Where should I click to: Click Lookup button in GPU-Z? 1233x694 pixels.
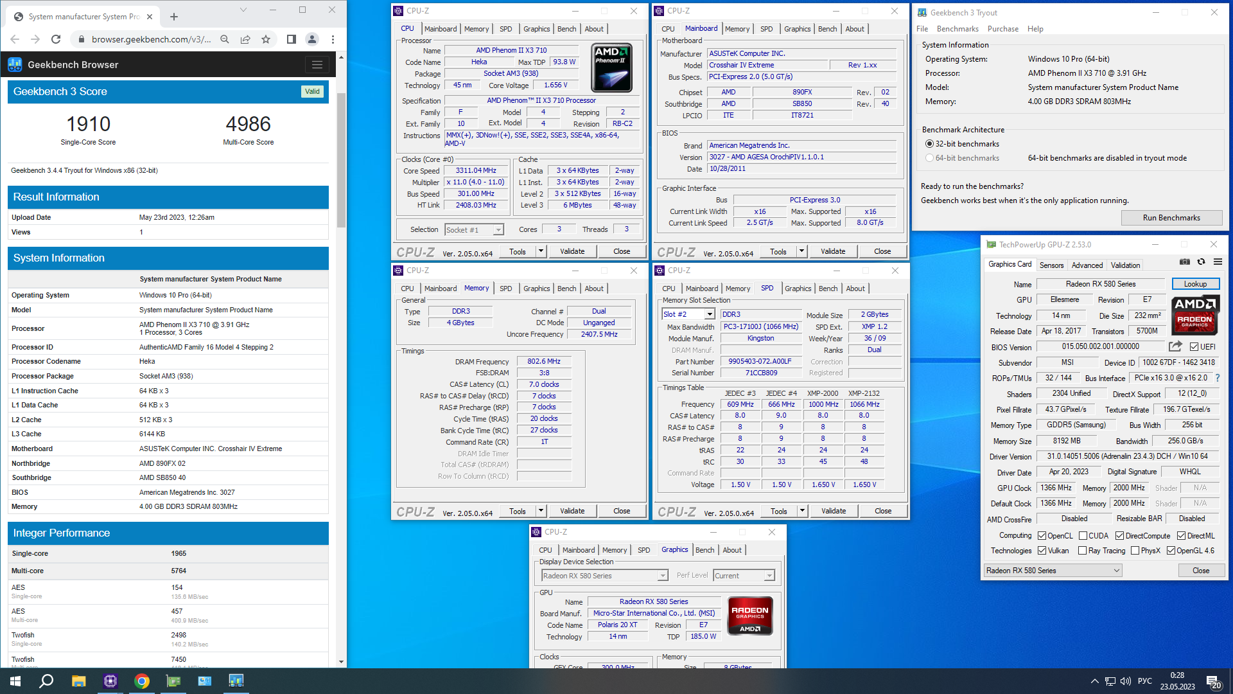(1195, 284)
